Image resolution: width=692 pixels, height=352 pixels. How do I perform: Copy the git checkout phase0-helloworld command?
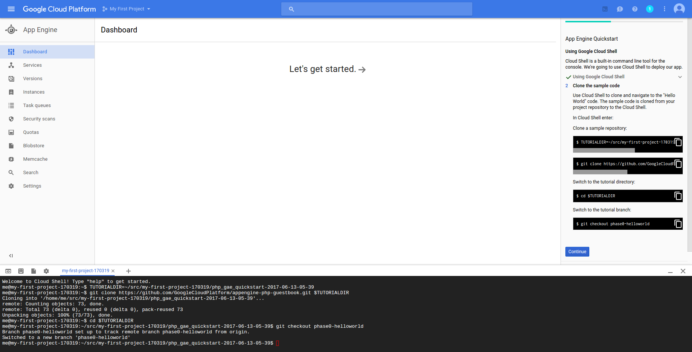(678, 224)
